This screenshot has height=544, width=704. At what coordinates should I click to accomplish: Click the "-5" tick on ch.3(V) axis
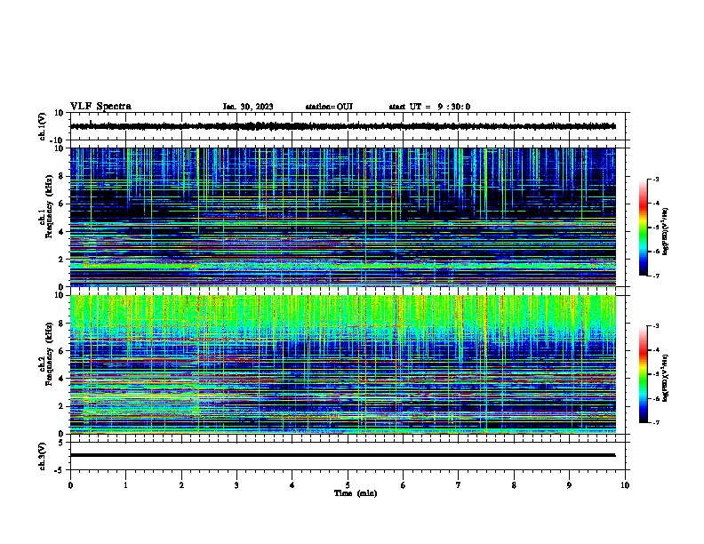tap(60, 470)
